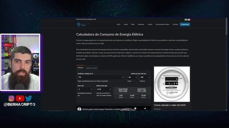Open the Contato menu item
This screenshot has height=128, width=229.
coord(175,25)
